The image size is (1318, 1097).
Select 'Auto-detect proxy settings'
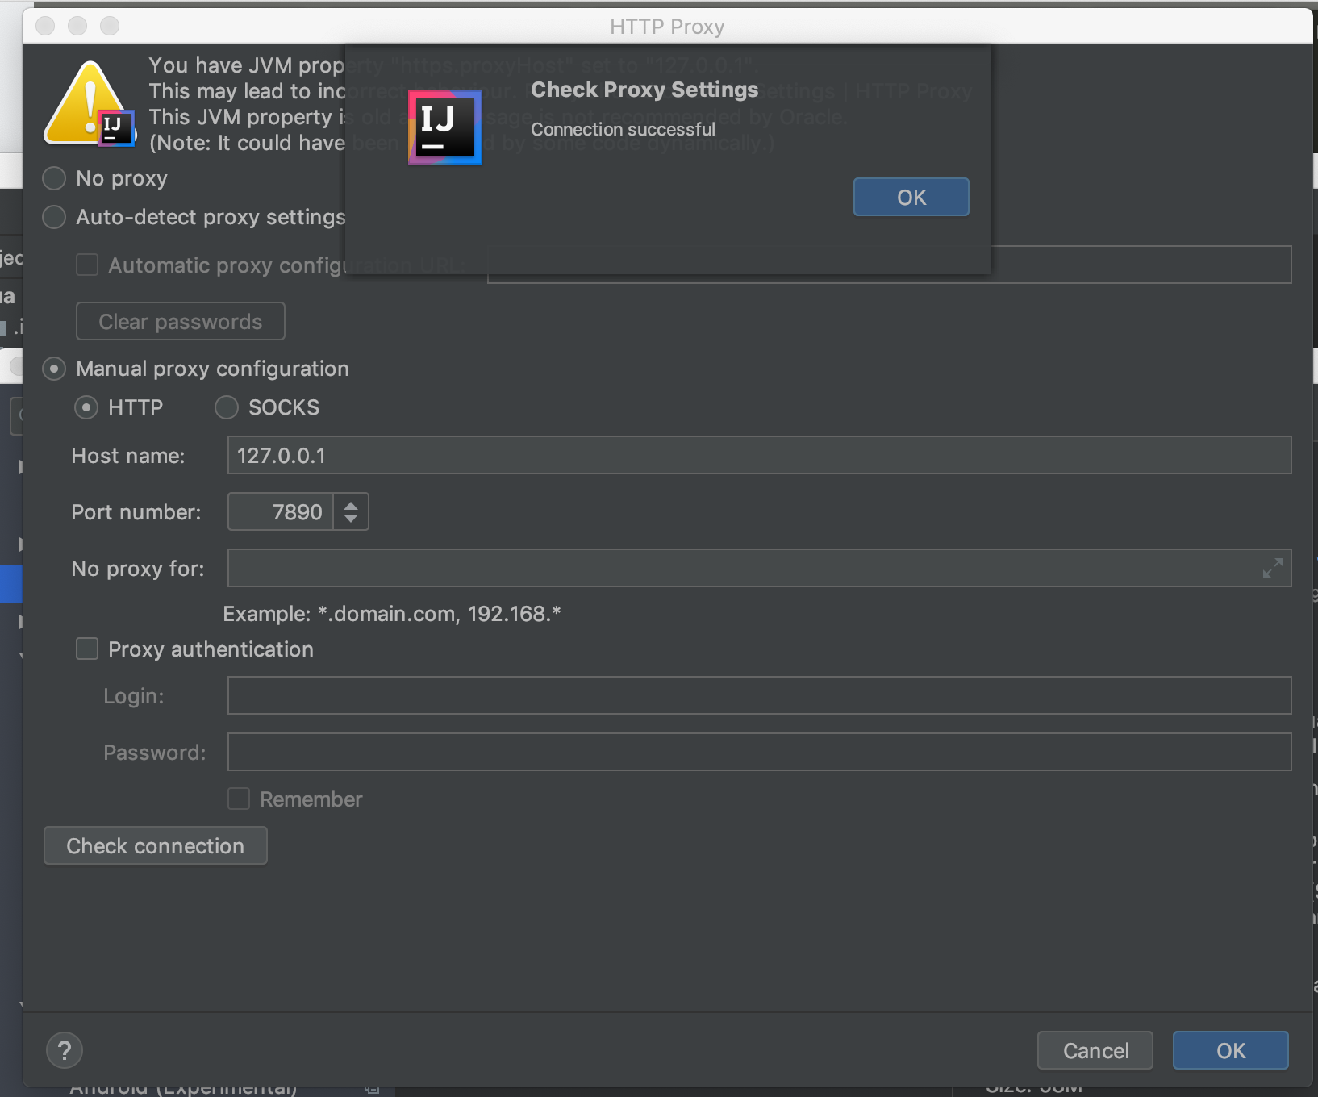click(x=53, y=216)
